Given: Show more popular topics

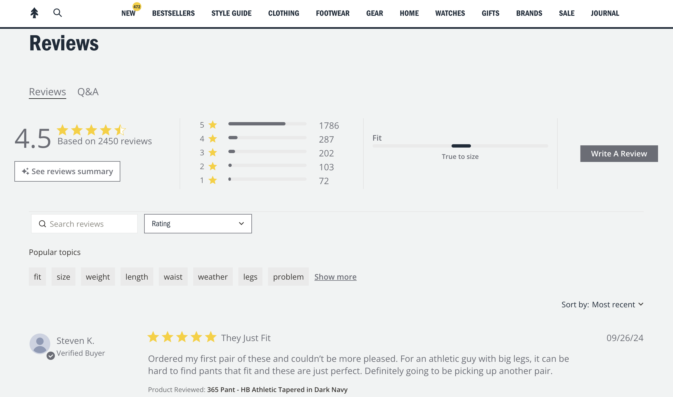Looking at the screenshot, I should click(x=335, y=277).
